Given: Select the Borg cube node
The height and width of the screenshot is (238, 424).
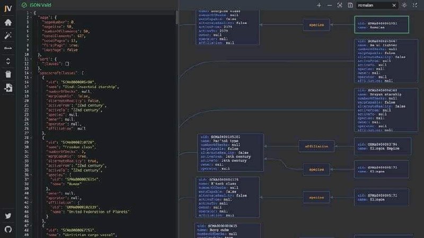Looking at the screenshot, I should [x=228, y=231].
